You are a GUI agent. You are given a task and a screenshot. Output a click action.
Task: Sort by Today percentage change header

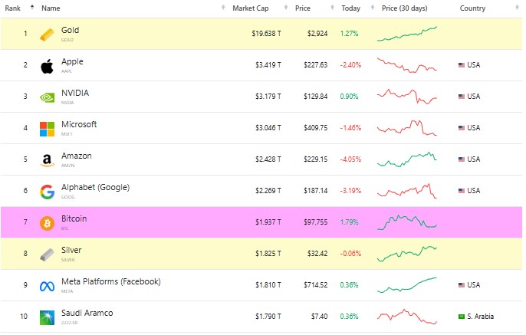click(x=350, y=8)
